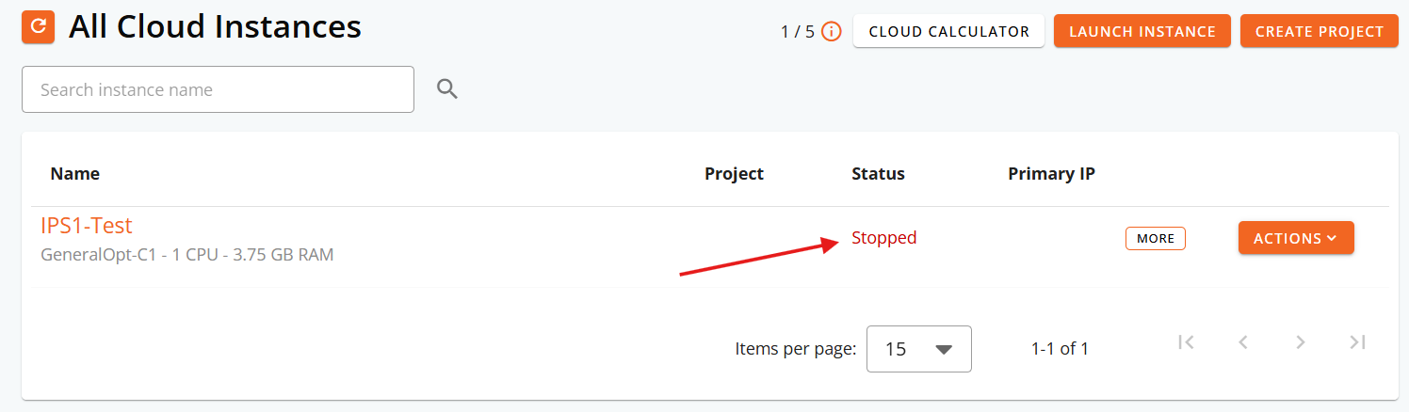Viewport: 1409px width, 412px height.
Task: Click the Stopped status text
Action: point(884,238)
